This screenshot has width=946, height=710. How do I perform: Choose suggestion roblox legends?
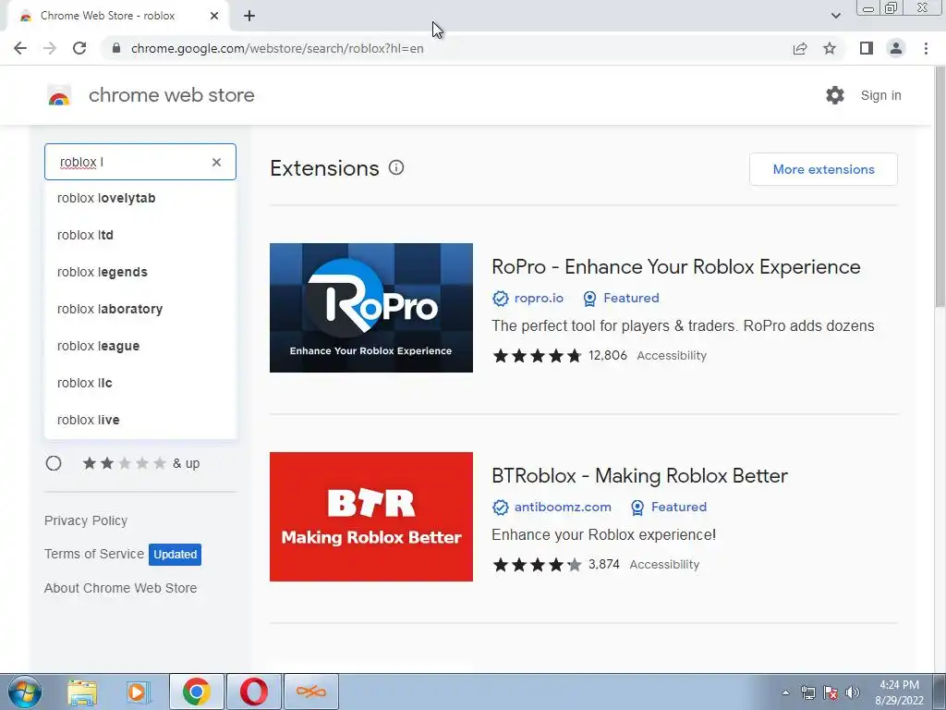(140, 272)
